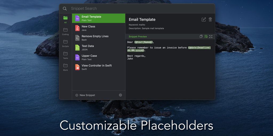Click the Snippet Preview label
The height and width of the screenshot is (136, 273).
pos(138,37)
